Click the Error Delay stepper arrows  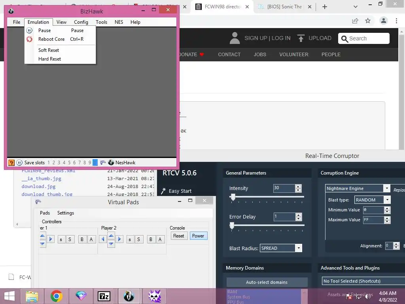(x=299, y=217)
